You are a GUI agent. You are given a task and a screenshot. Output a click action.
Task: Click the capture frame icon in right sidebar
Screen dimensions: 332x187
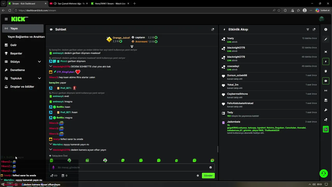[x=326, y=52]
